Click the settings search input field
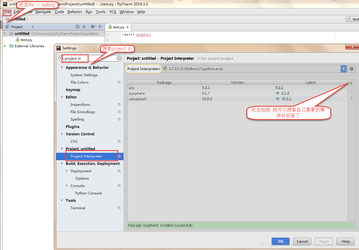This screenshot has width=359, height=250. click(90, 58)
